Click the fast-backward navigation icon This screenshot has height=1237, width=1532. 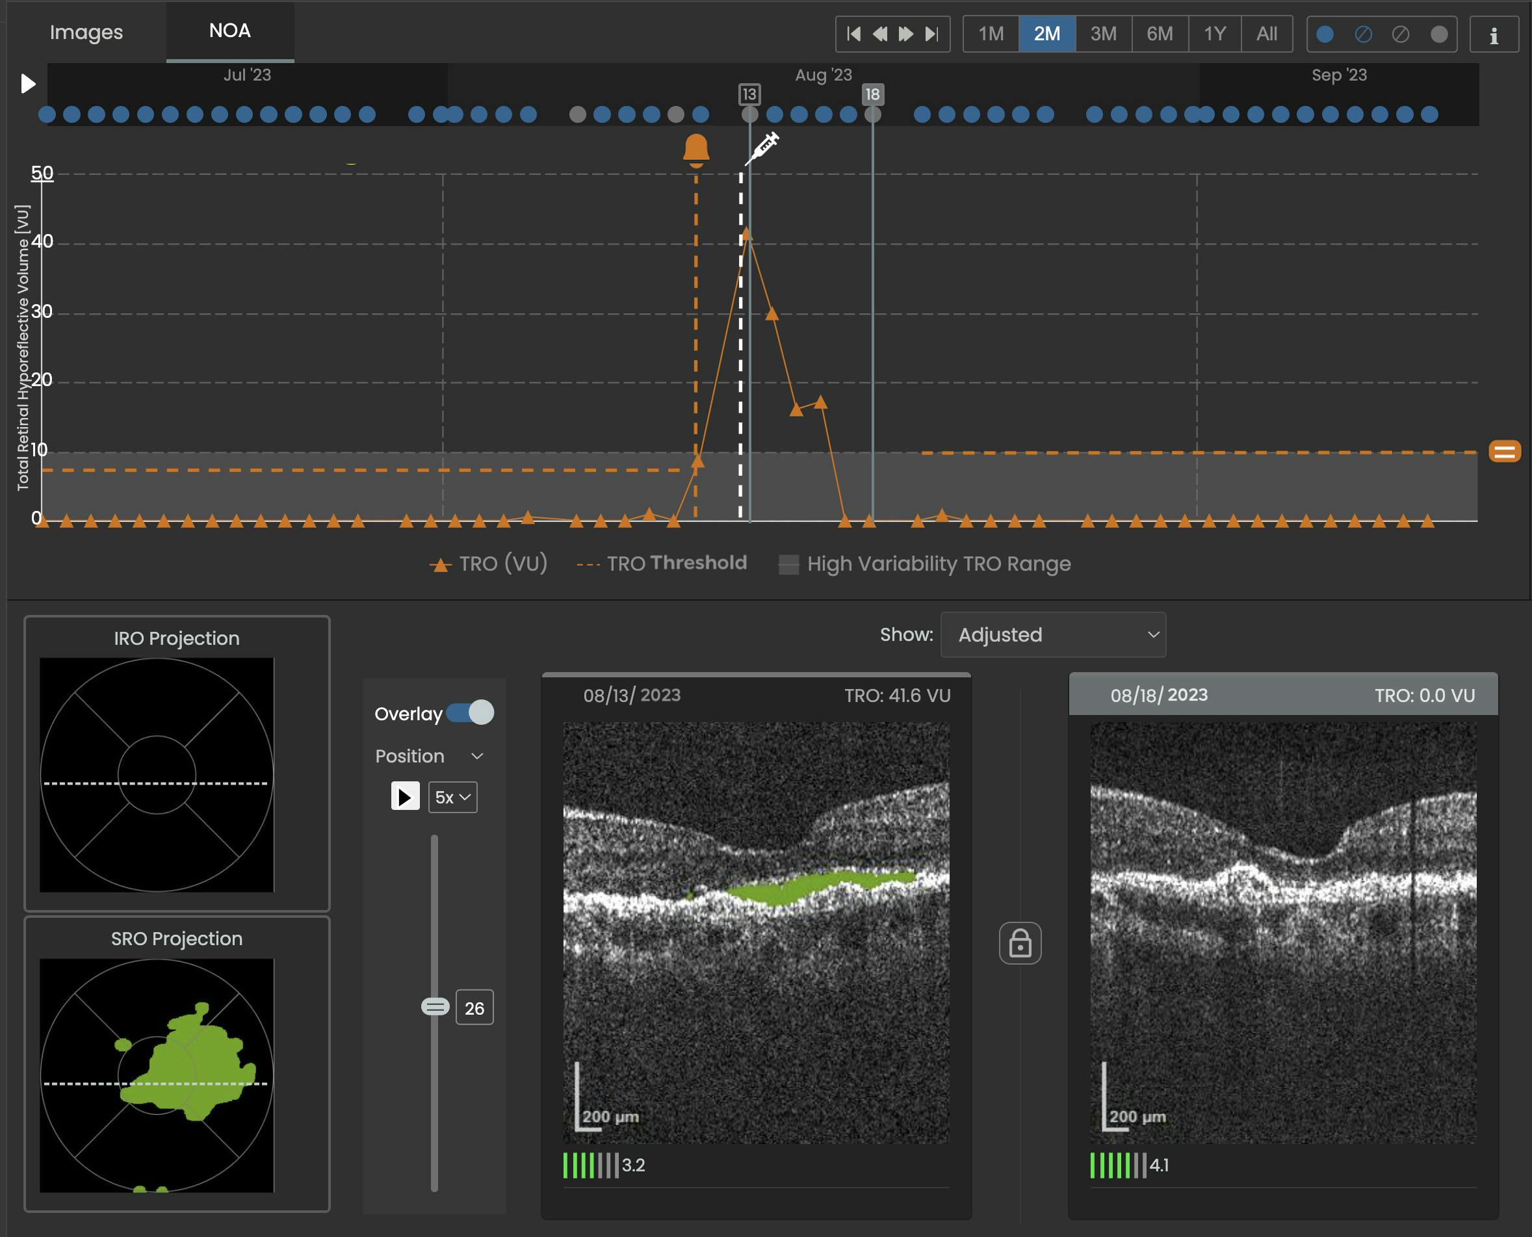tap(880, 34)
